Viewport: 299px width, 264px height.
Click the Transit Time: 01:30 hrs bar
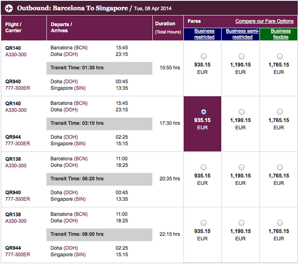pyautogui.click(x=99, y=68)
